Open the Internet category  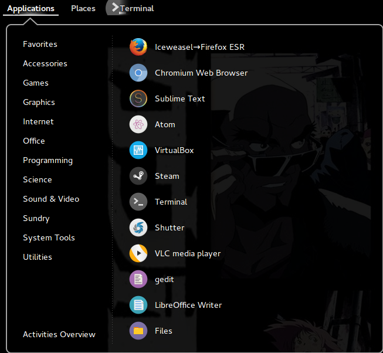point(38,121)
